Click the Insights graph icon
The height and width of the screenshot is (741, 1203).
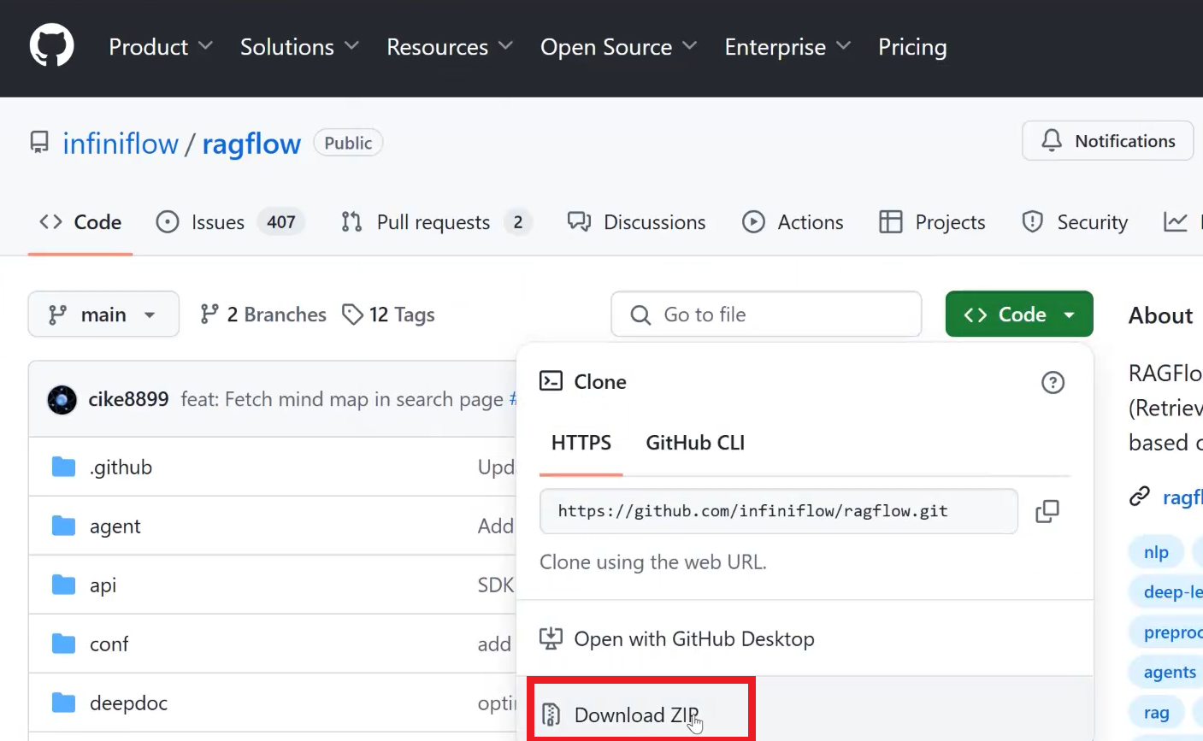pyautogui.click(x=1176, y=222)
